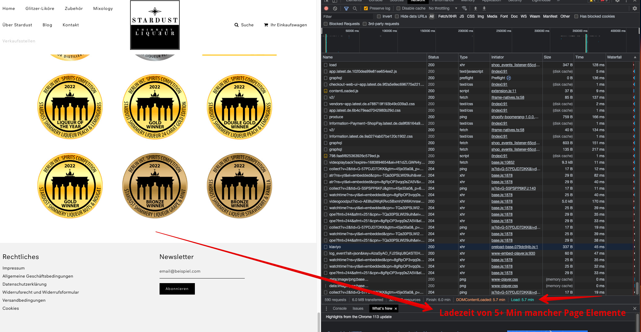This screenshot has width=641, height=332.
Task: Click the network request list scrollbar thumb
Action: tap(637, 288)
